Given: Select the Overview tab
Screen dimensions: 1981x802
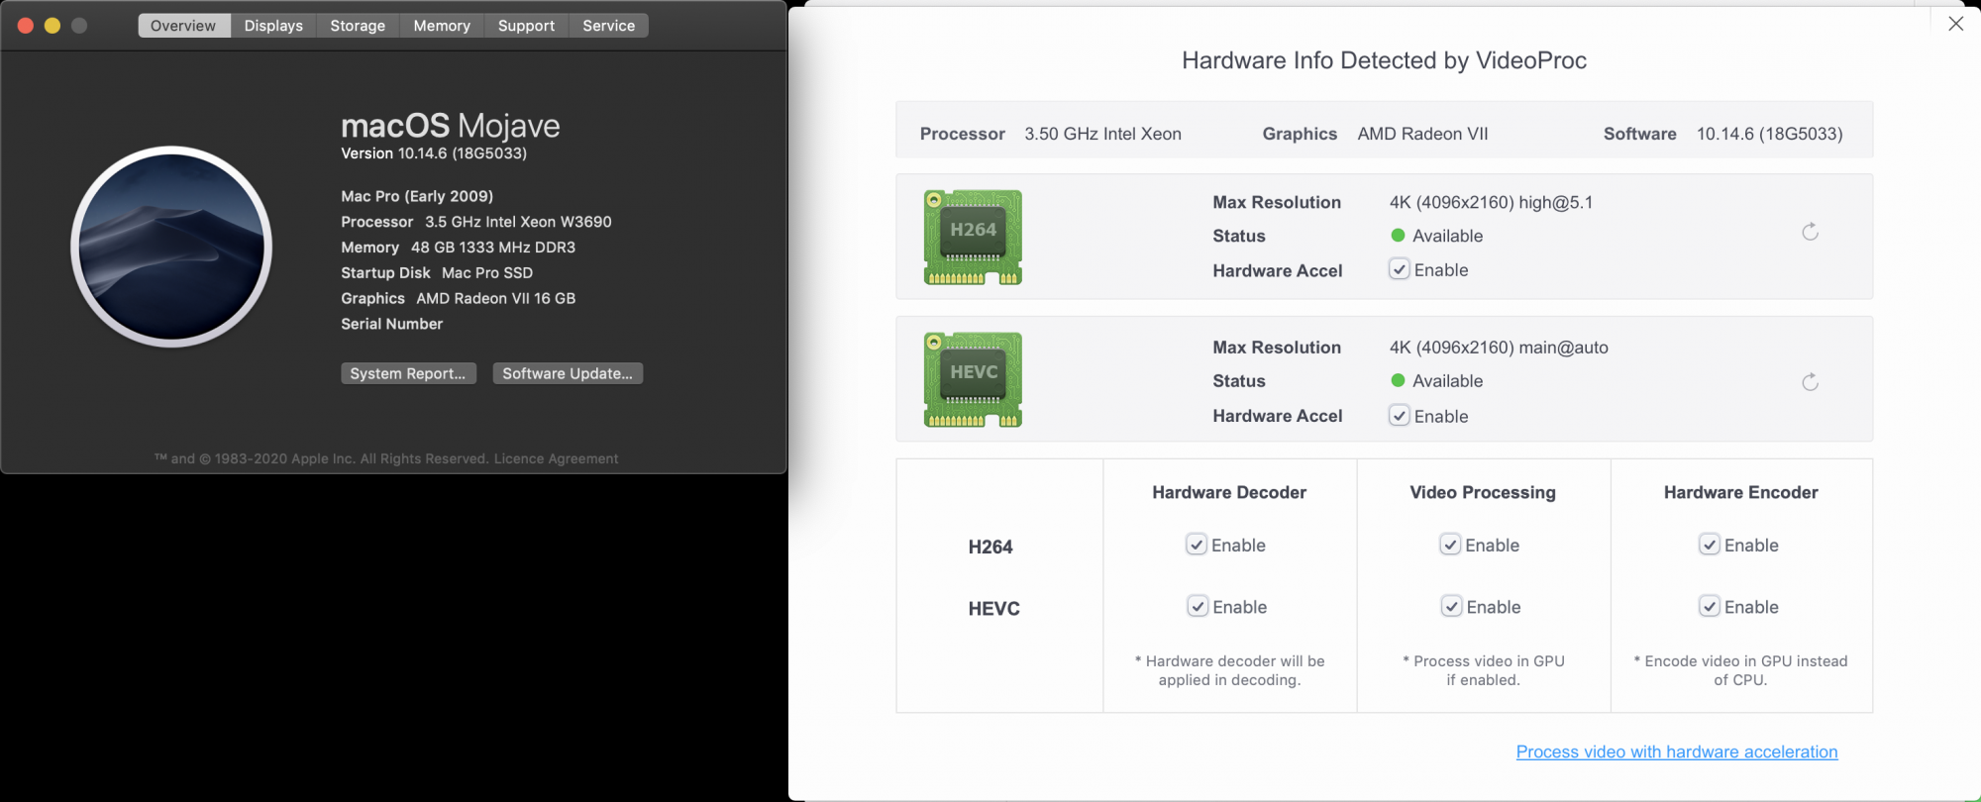Looking at the screenshot, I should (x=183, y=26).
